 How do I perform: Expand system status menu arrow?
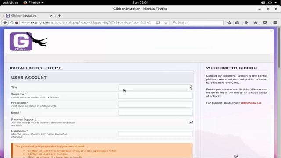click(x=276, y=3)
